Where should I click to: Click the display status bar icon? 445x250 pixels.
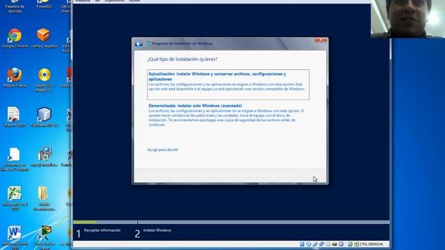pos(334,244)
